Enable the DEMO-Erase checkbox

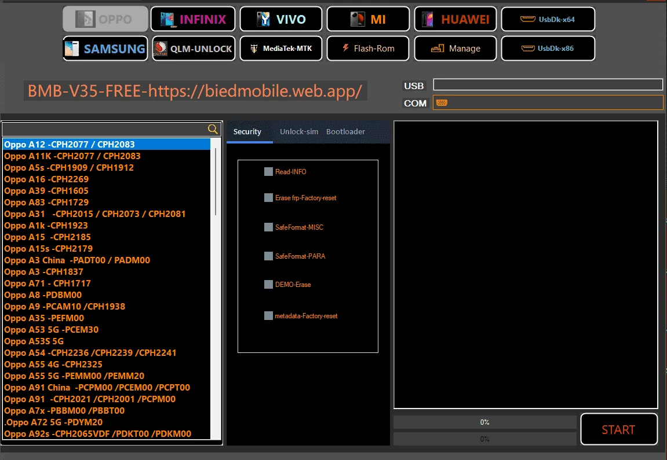pos(268,285)
